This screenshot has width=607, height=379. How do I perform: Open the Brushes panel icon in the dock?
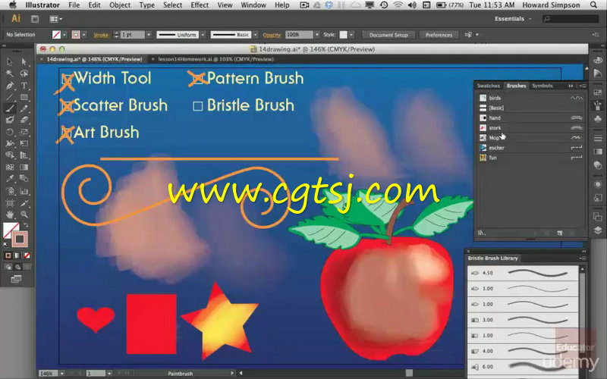pyautogui.click(x=598, y=105)
